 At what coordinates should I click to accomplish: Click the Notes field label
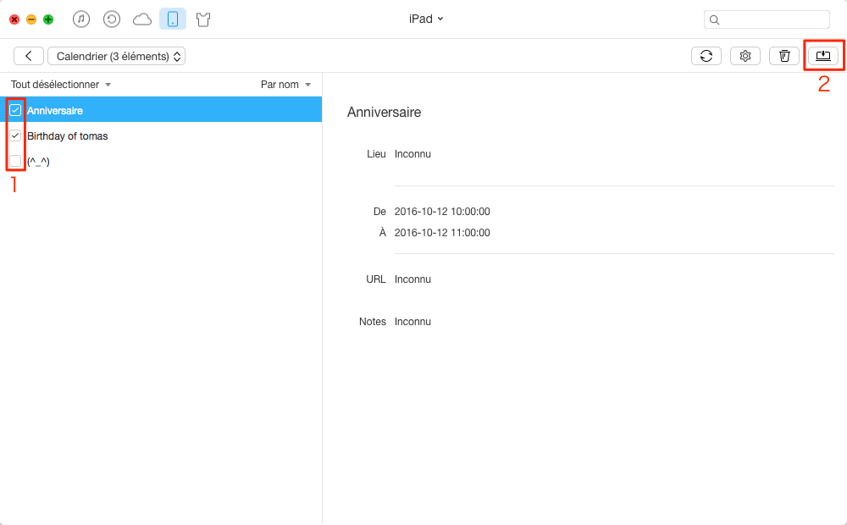pyautogui.click(x=372, y=322)
